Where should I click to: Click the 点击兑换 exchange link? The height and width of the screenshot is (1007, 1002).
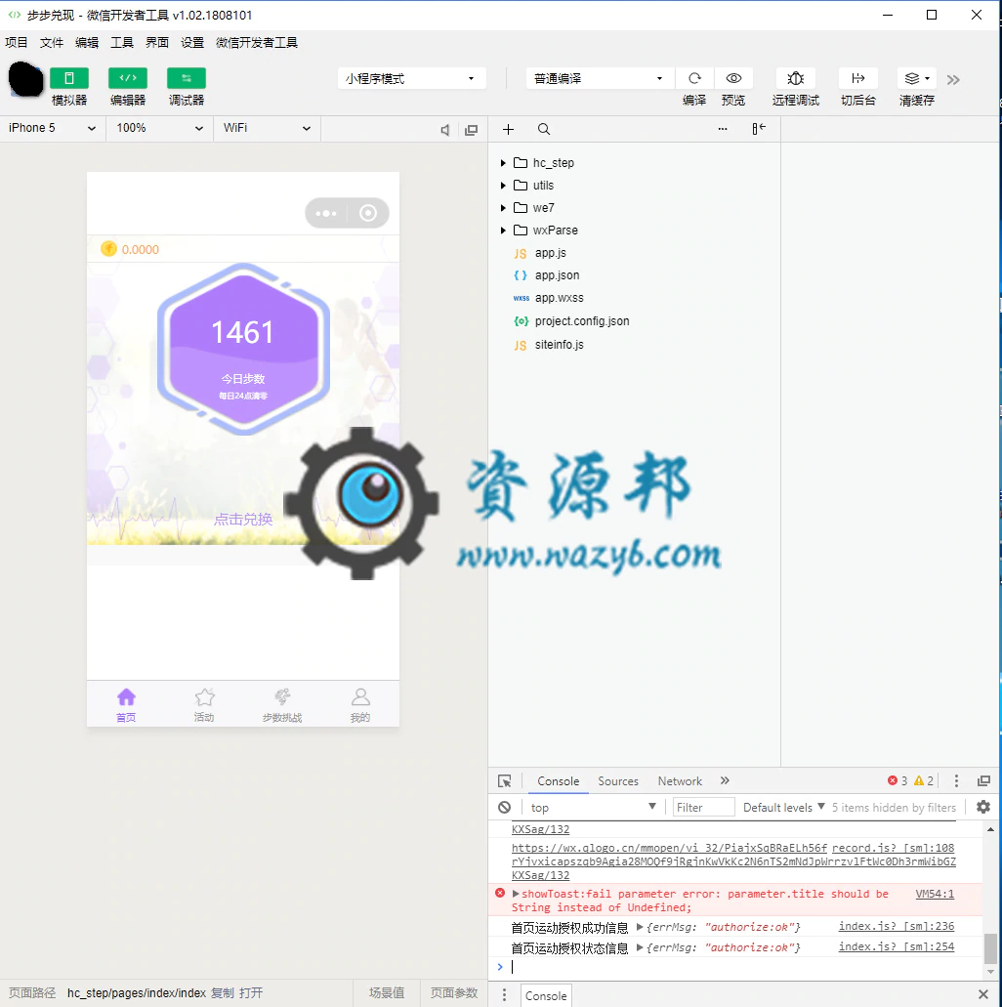click(x=243, y=520)
